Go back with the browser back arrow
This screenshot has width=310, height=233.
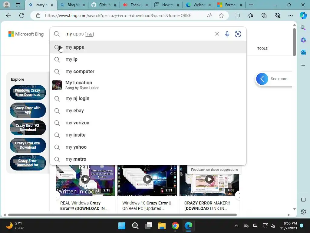pyautogui.click(x=8, y=15)
